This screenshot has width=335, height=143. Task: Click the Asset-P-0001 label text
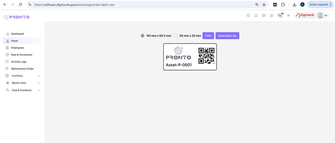pos(179,65)
